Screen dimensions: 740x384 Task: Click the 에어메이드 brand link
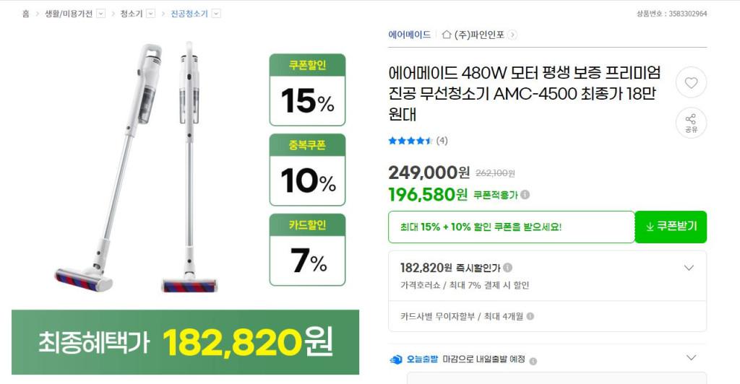409,35
